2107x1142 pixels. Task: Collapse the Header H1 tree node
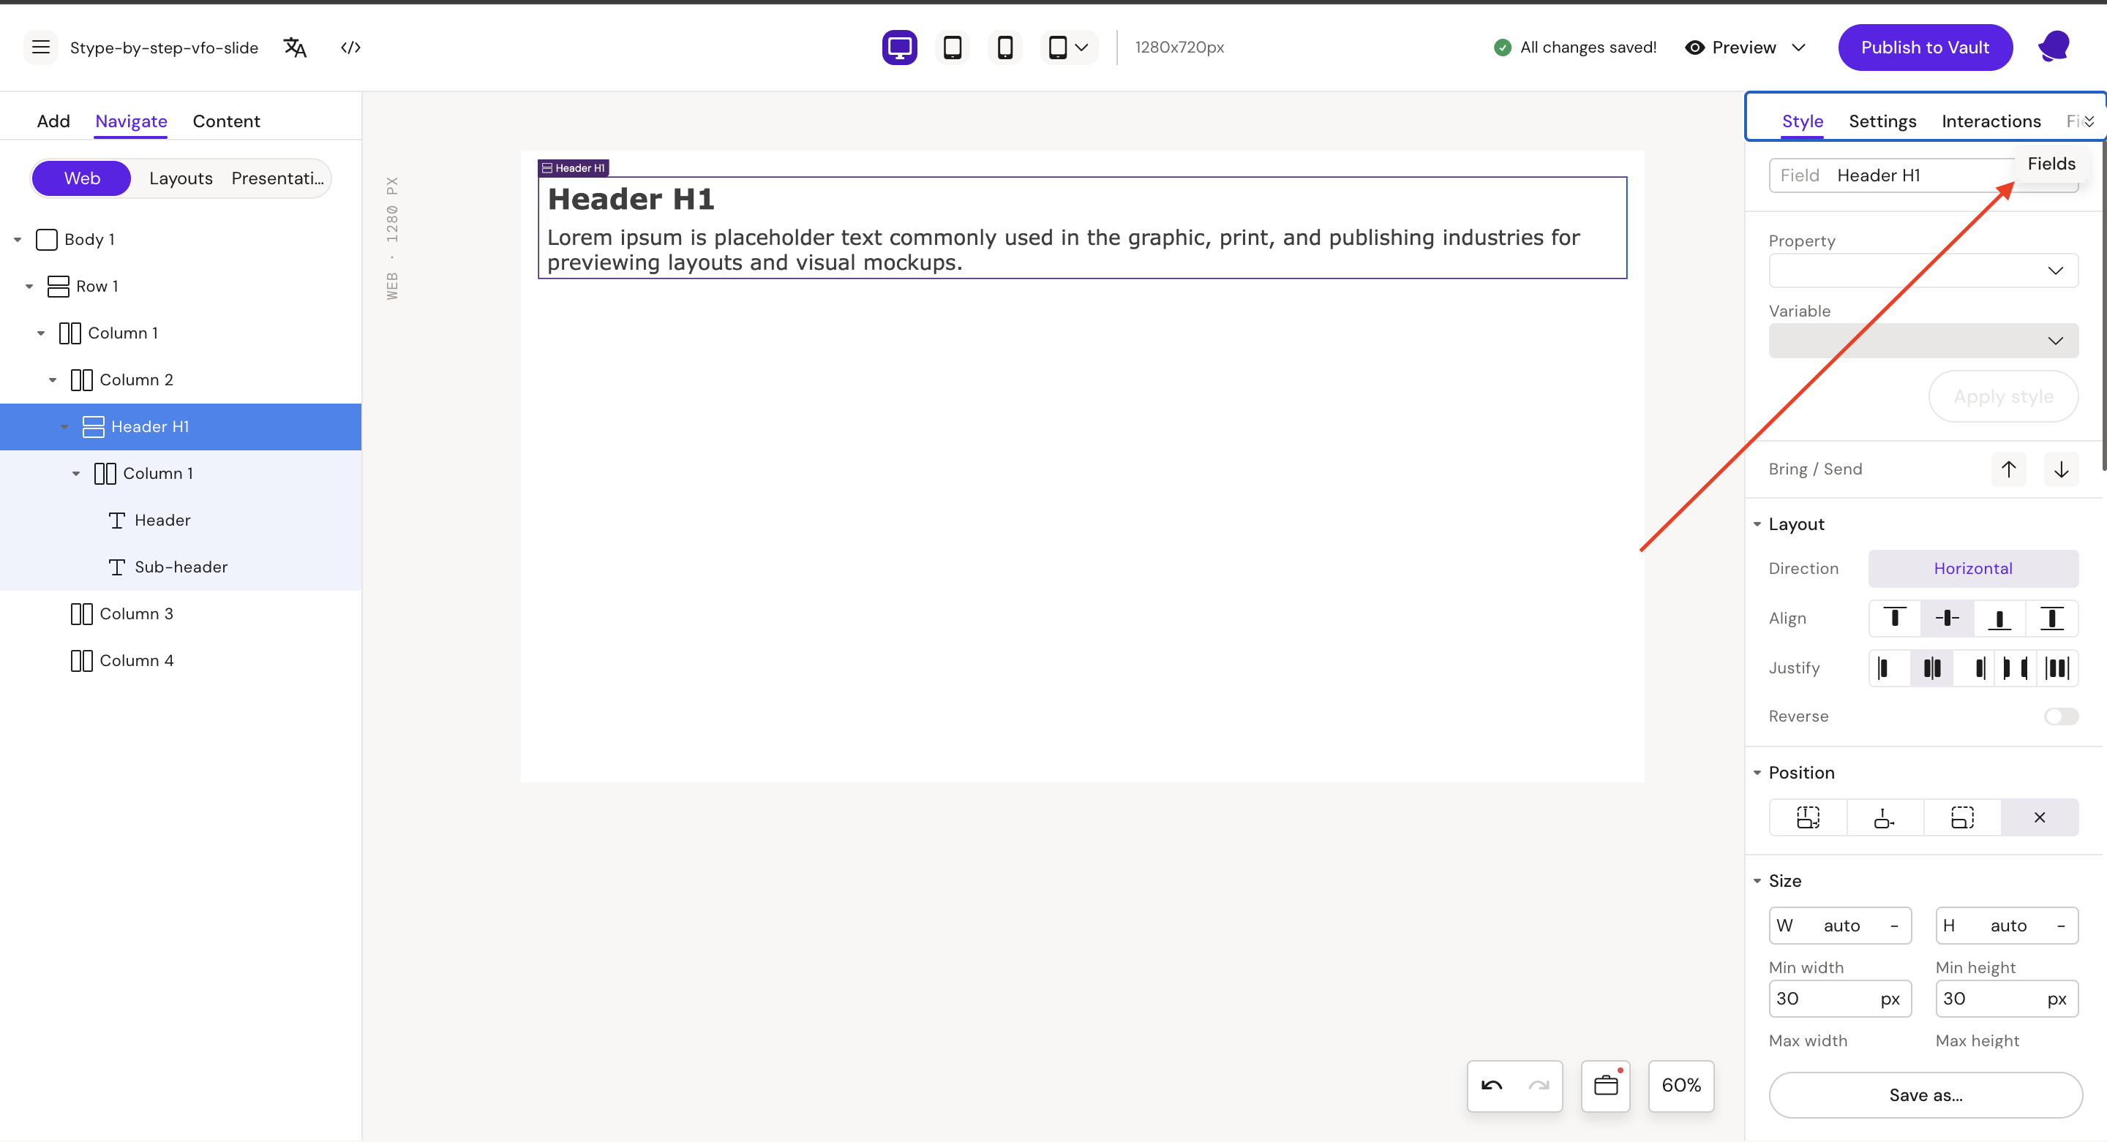64,427
